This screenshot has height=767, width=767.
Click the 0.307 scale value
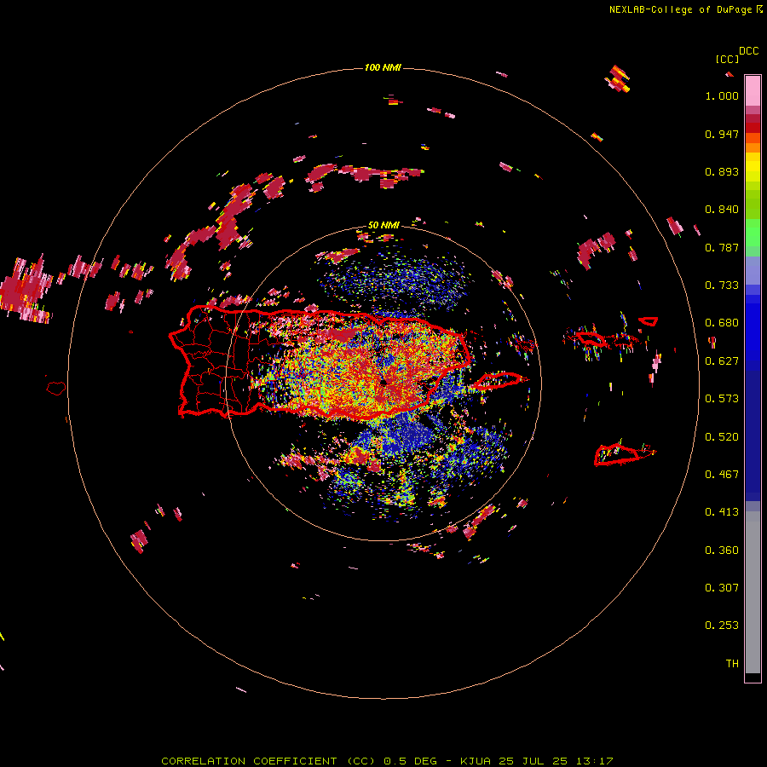[722, 588]
